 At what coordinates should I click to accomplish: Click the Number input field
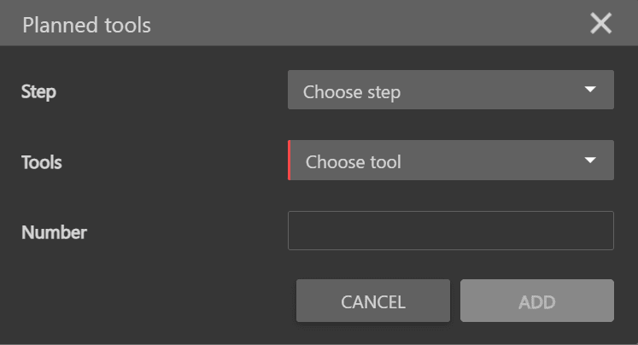[x=450, y=231]
